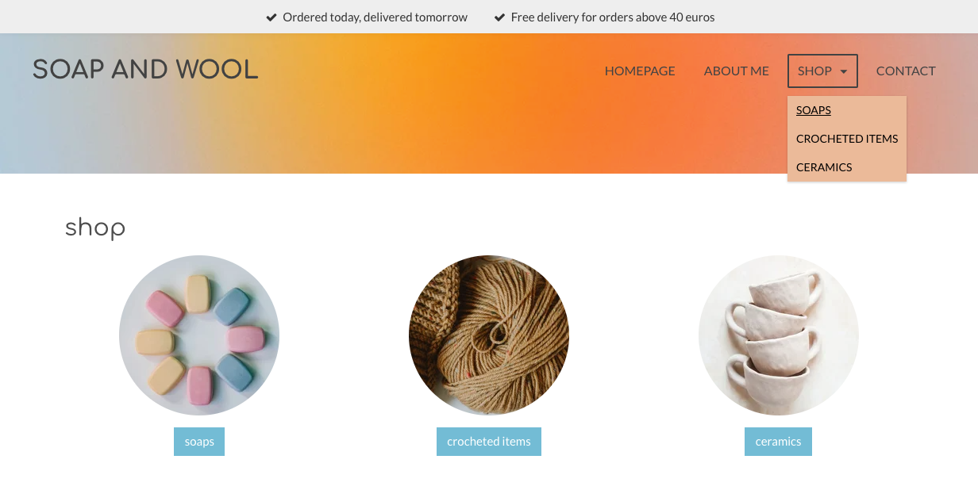Click the blue 'crocheted items' button
The width and height of the screenshot is (978, 490).
(489, 442)
